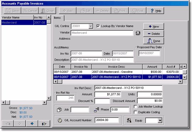Click the Equip icon
This screenshot has height=132, width=193.
tap(129, 121)
